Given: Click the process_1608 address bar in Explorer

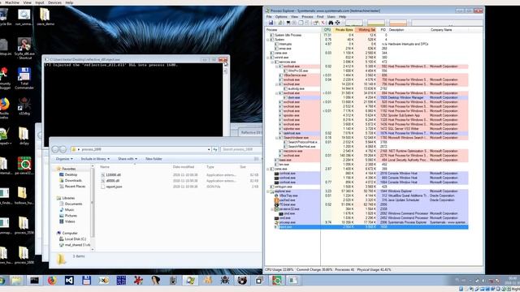Looking at the screenshot, I should click(x=141, y=149).
